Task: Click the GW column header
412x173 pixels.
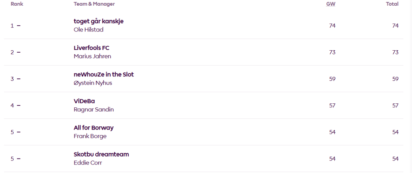Action: [331, 4]
